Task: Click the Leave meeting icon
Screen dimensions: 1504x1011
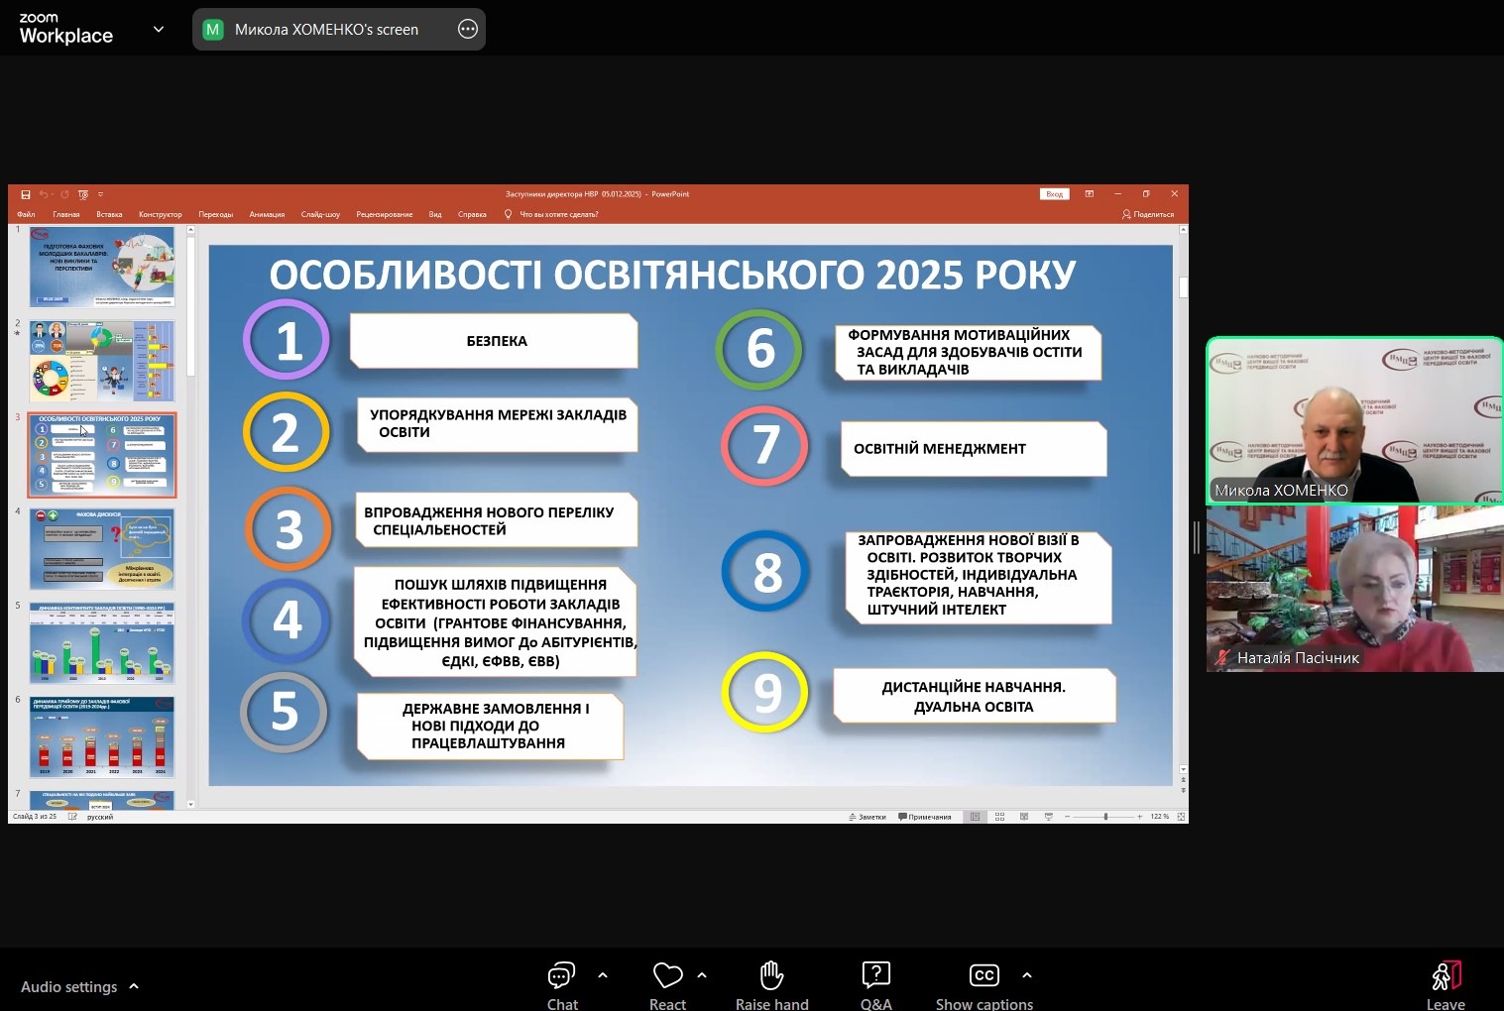Action: (1446, 976)
